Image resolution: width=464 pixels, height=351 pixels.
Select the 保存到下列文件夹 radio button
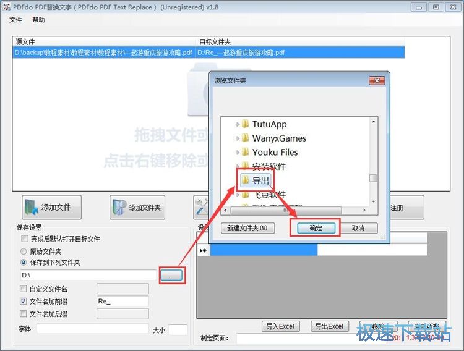24,262
